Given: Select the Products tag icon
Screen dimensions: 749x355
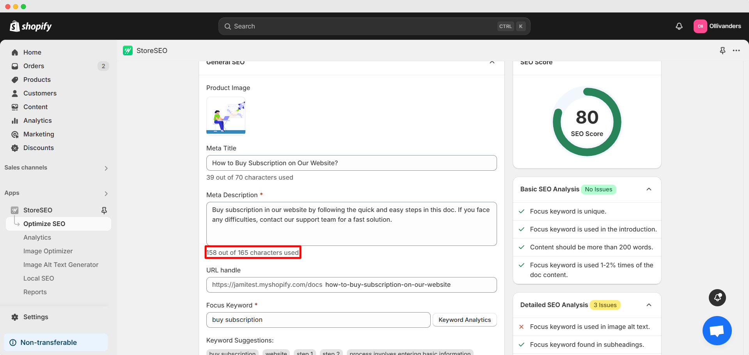Looking at the screenshot, I should pos(14,79).
